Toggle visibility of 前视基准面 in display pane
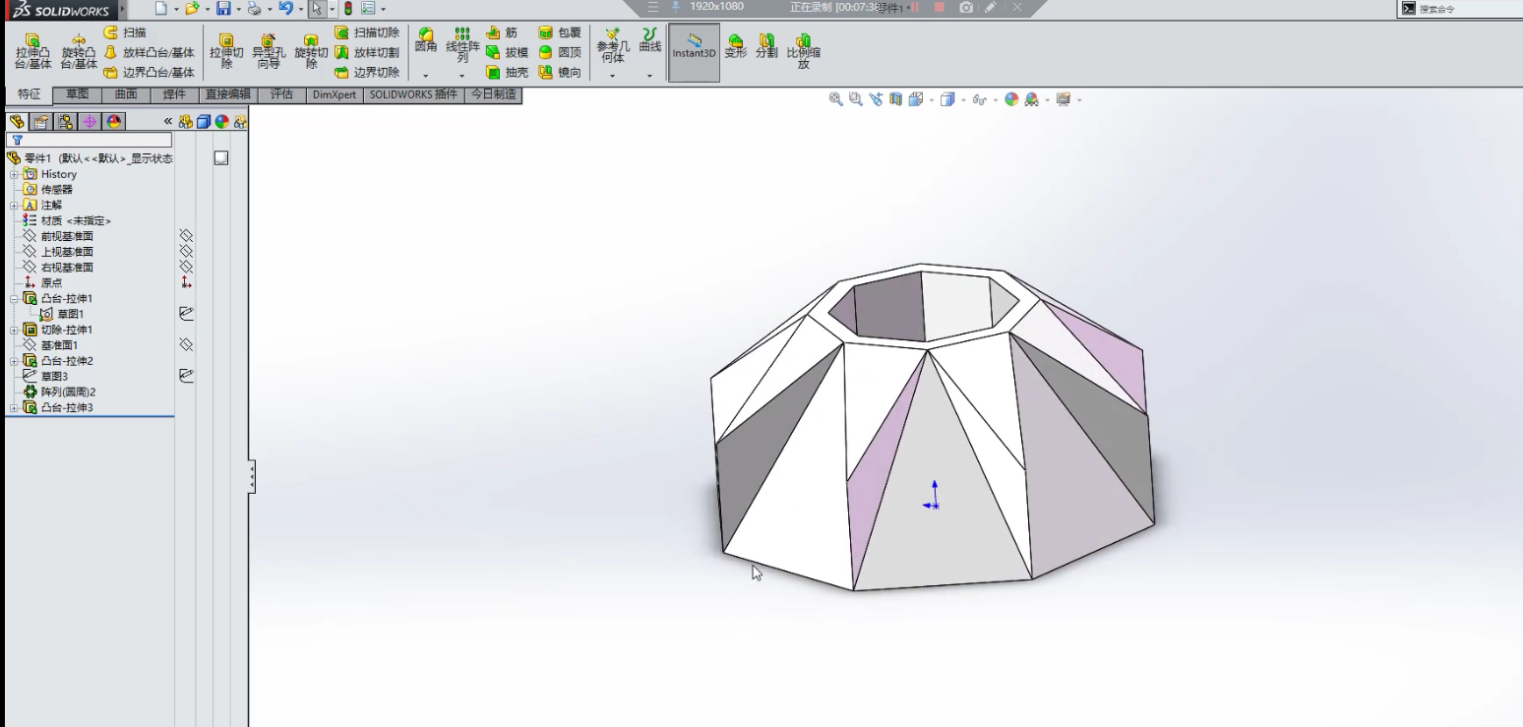 coord(186,236)
